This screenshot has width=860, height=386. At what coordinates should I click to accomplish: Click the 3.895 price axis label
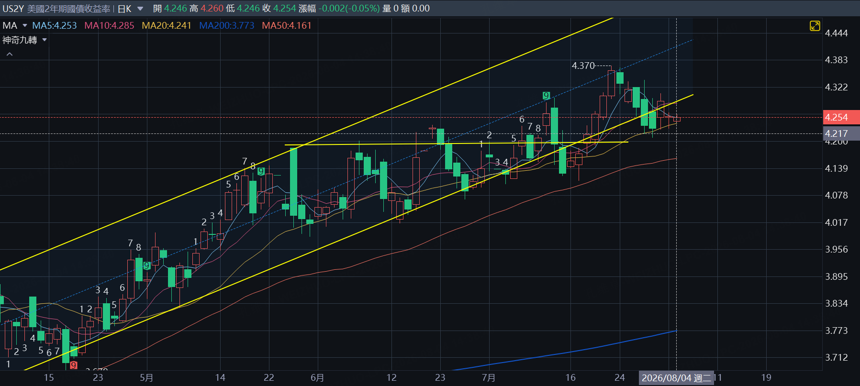pyautogui.click(x=836, y=276)
